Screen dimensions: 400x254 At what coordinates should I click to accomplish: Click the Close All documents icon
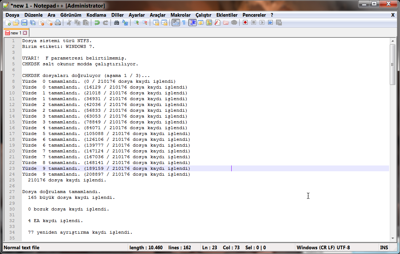(49, 22)
